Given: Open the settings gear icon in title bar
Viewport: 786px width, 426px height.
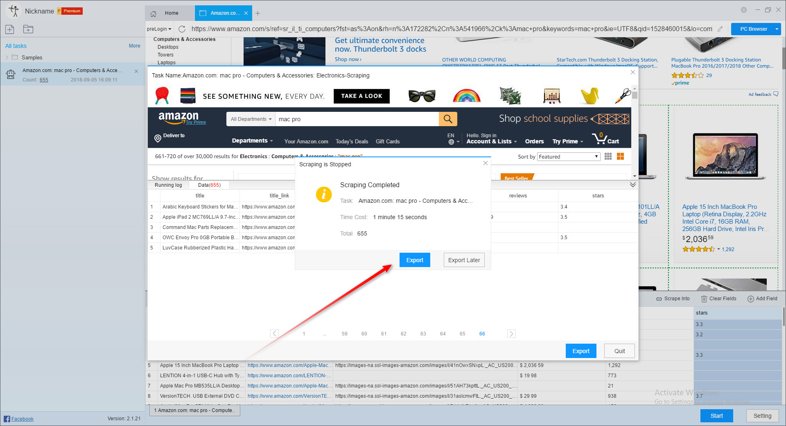Looking at the screenshot, I should click(x=744, y=10).
